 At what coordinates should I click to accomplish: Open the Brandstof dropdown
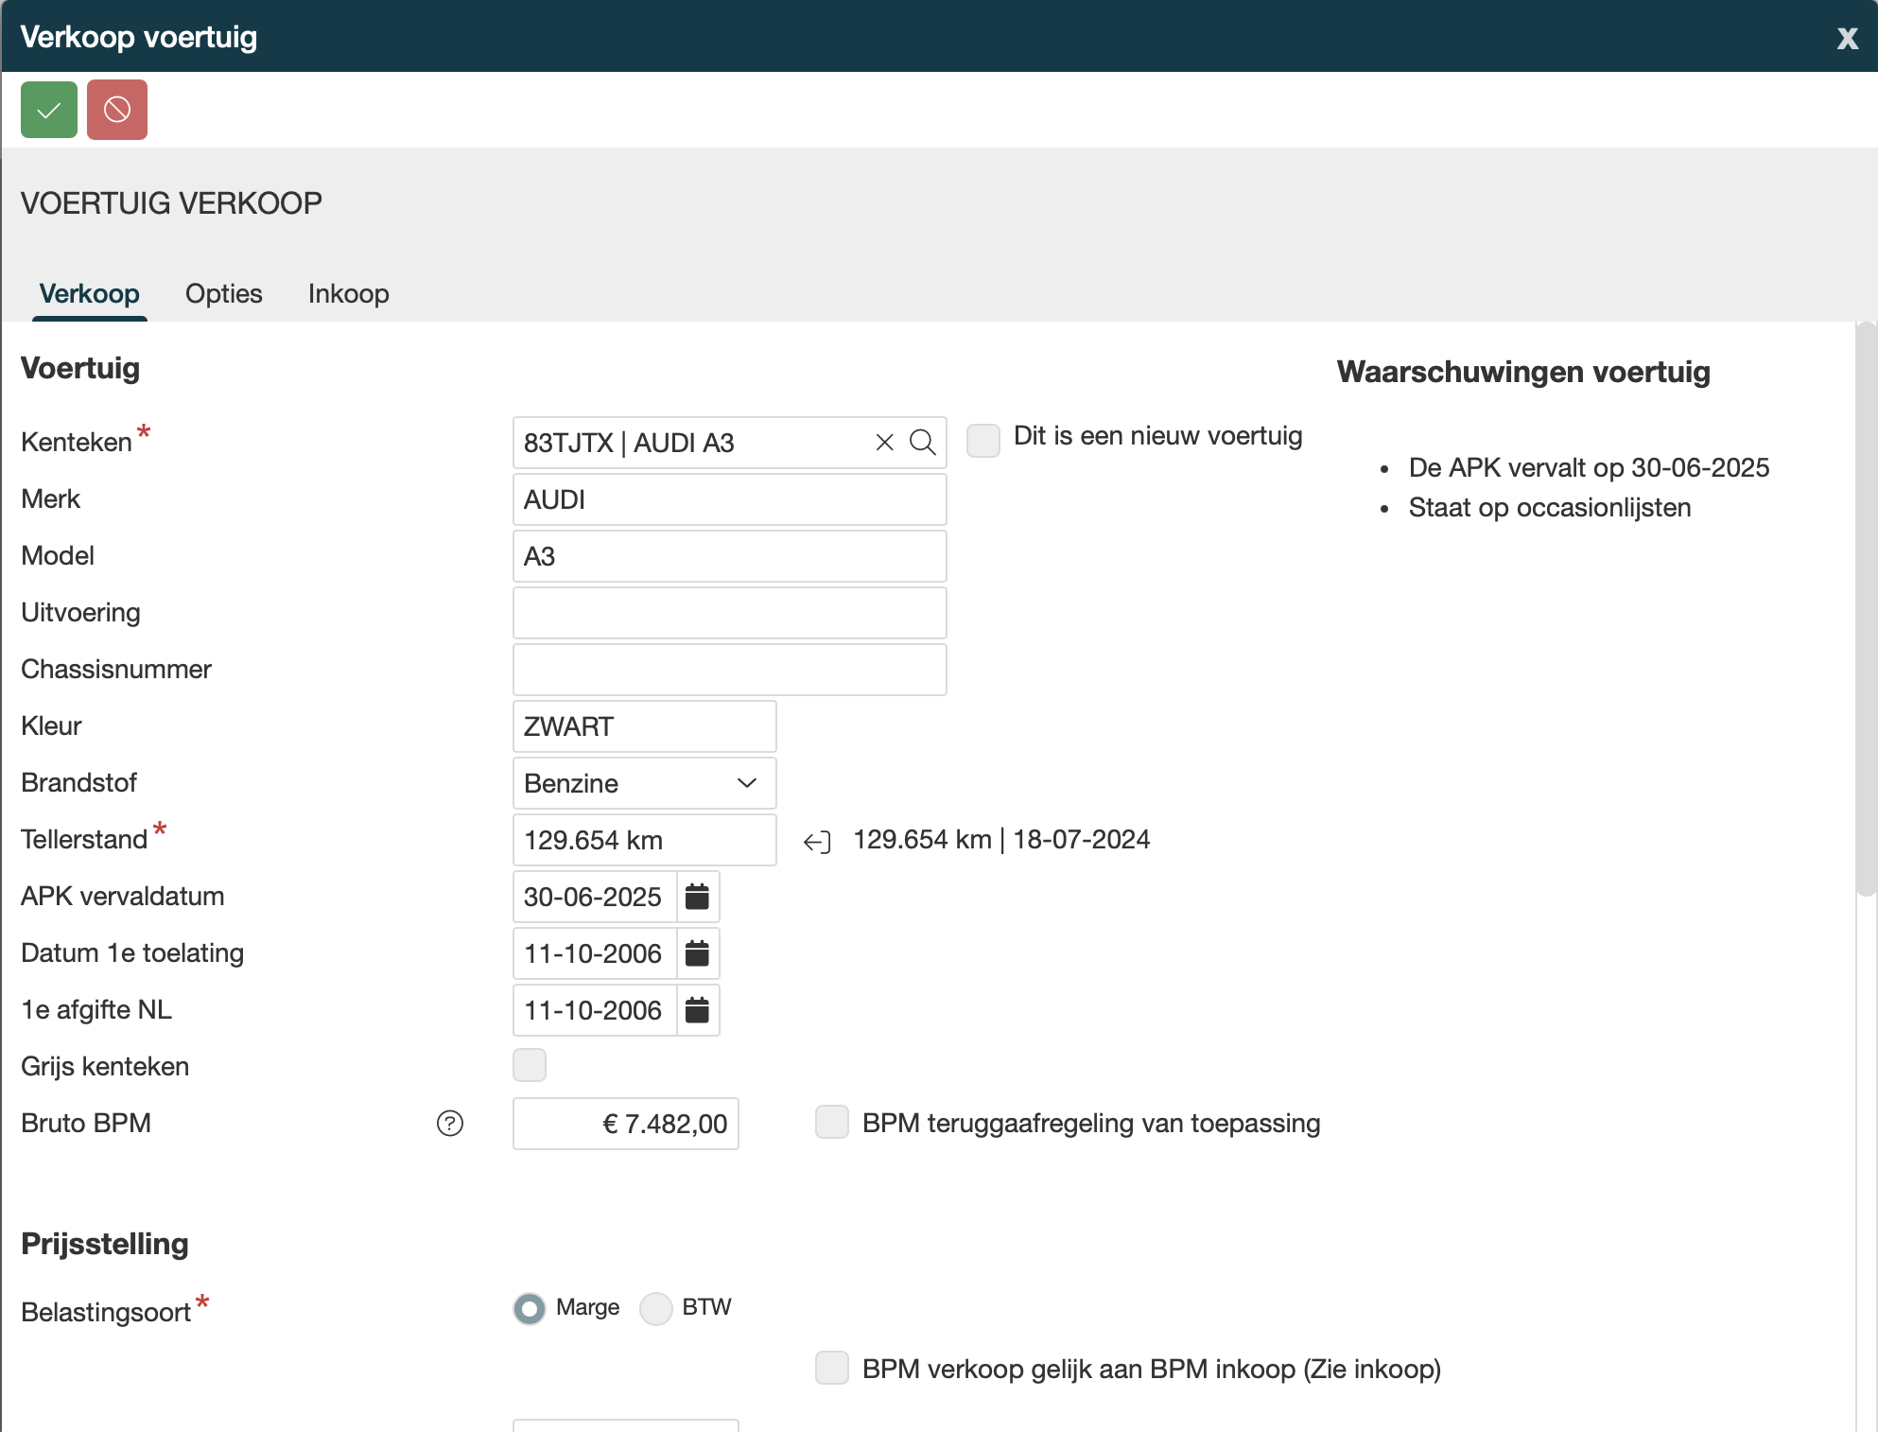[x=644, y=783]
